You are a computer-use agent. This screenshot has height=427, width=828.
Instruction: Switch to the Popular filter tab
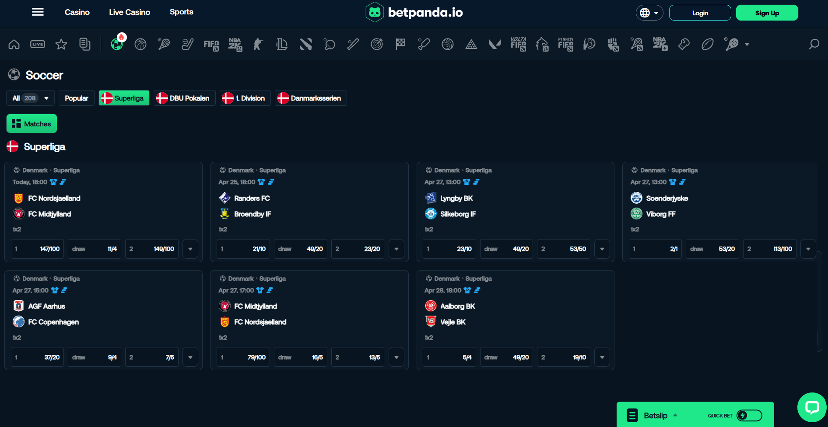coord(77,98)
